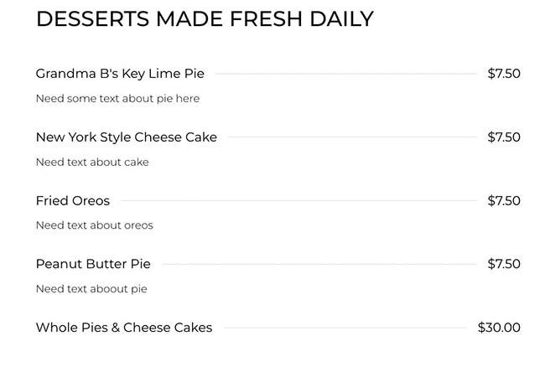The width and height of the screenshot is (545, 367).
Task: Click the 'Need text about oreos' description
Action: tap(94, 225)
